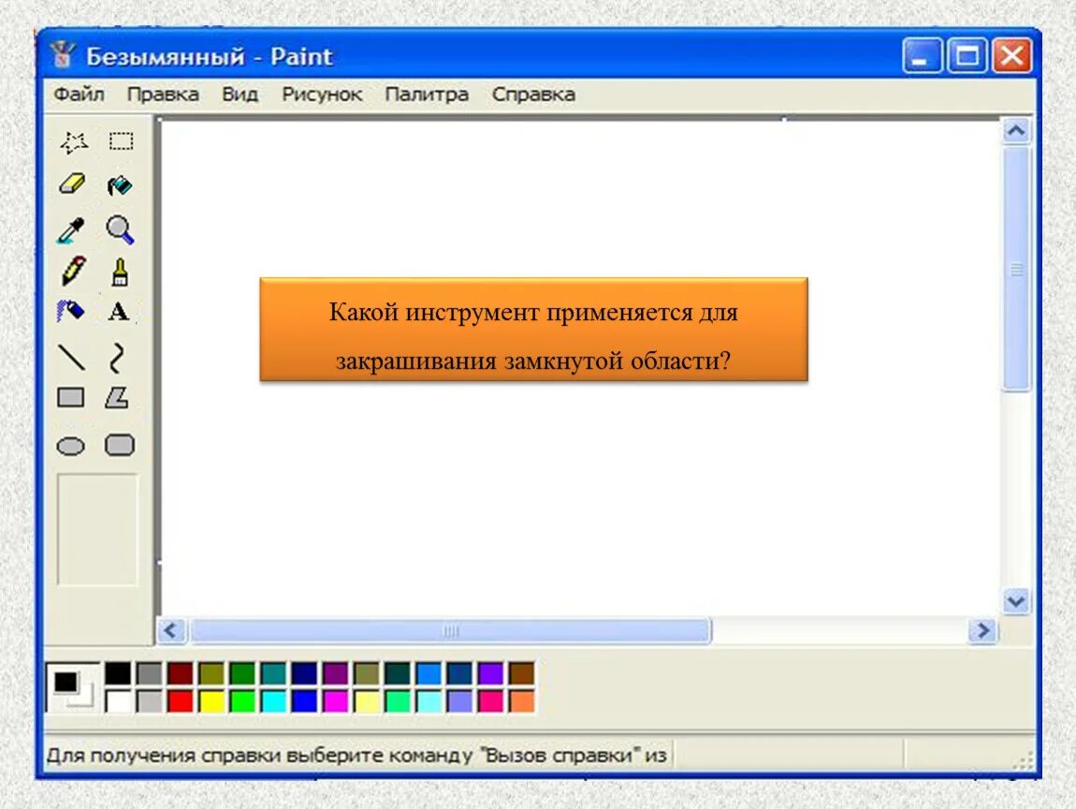The image size is (1076, 809).
Task: Click the tool options box below tools
Action: click(97, 529)
